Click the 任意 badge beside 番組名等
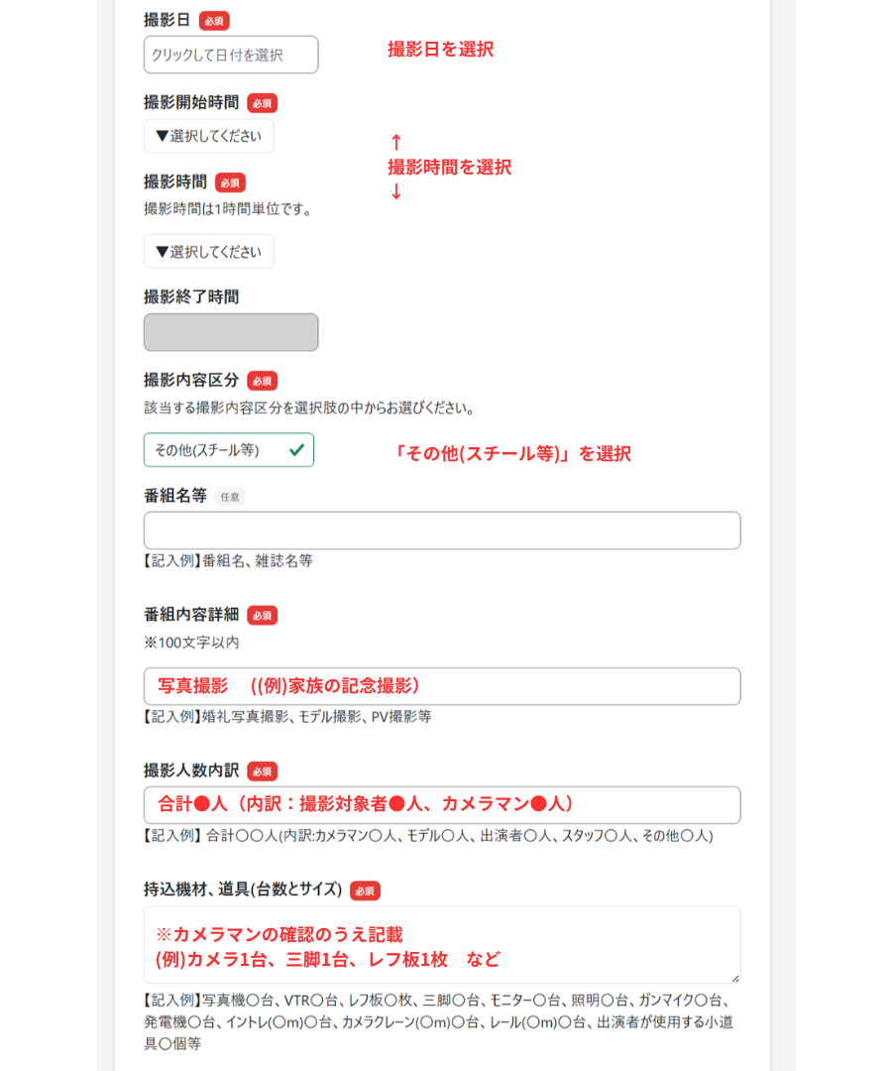The height and width of the screenshot is (1071, 892). tap(230, 497)
